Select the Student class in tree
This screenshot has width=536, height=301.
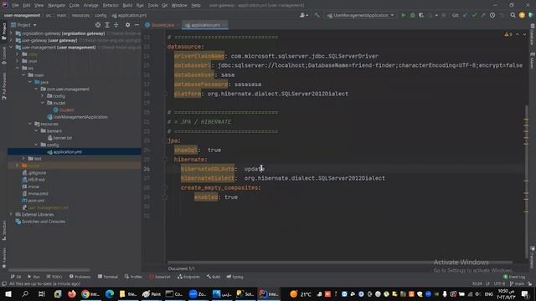64,110
